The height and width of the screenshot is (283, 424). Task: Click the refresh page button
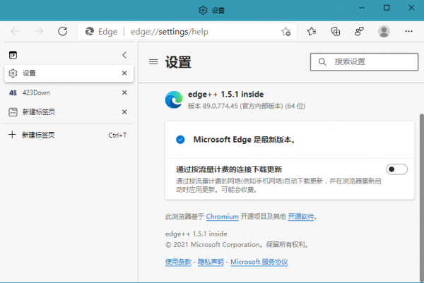click(62, 31)
